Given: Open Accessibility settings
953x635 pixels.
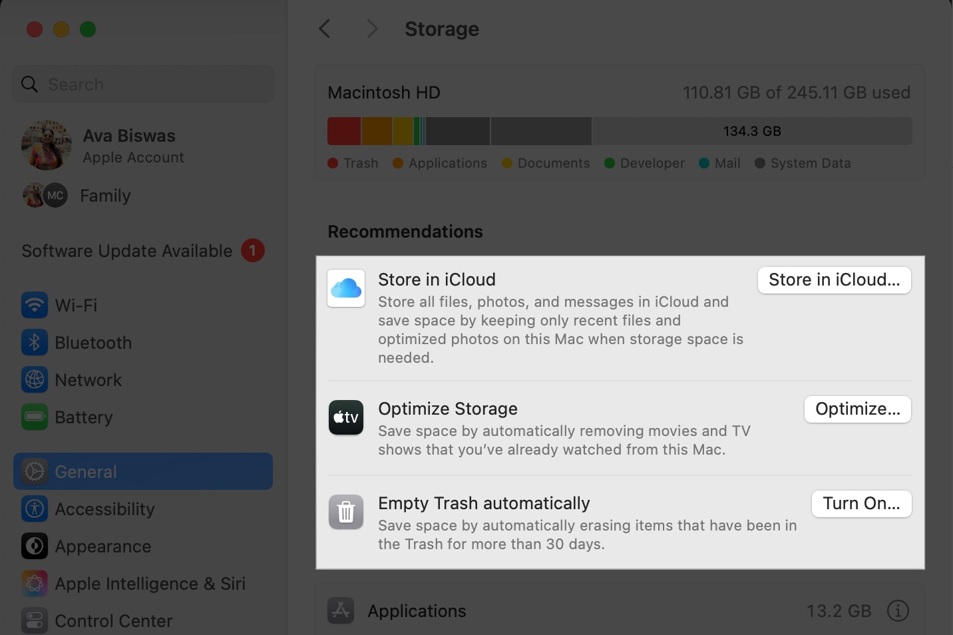Looking at the screenshot, I should tap(104, 509).
